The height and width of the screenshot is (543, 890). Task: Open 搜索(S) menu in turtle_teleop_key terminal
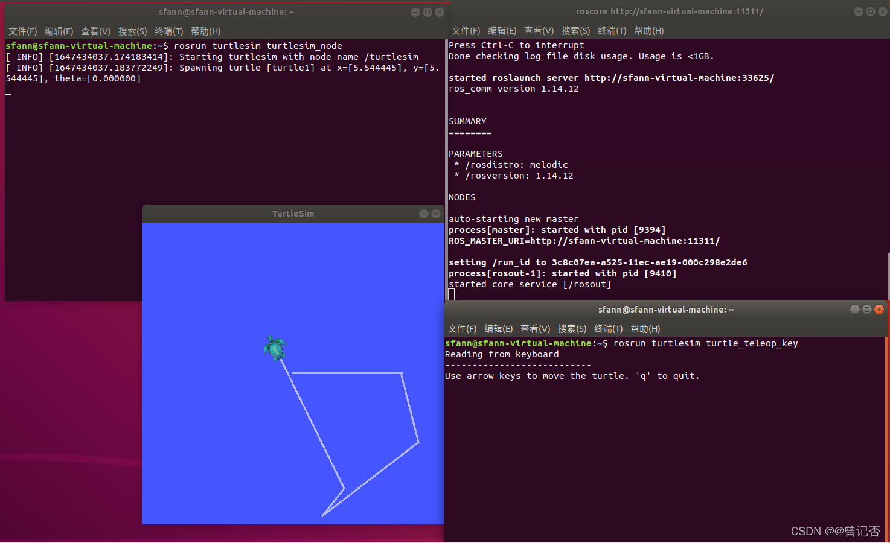(572, 328)
